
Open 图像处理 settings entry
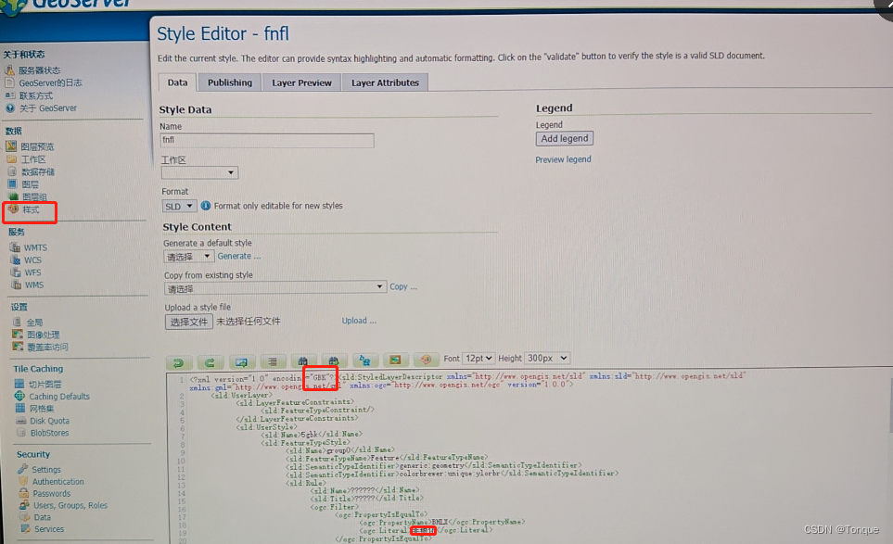[44, 335]
